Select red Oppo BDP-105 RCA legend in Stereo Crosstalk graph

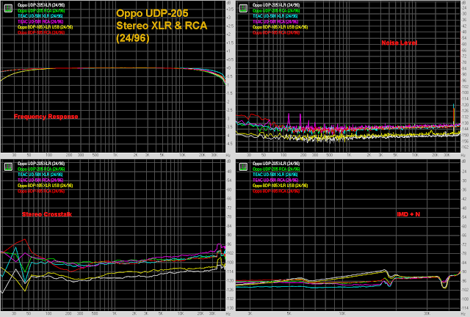pos(41,191)
